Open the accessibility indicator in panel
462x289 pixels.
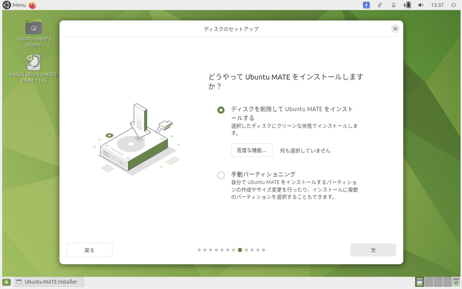(x=366, y=5)
